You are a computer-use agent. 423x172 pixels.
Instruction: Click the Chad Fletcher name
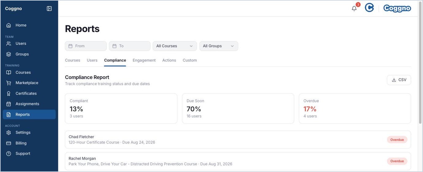click(81, 137)
